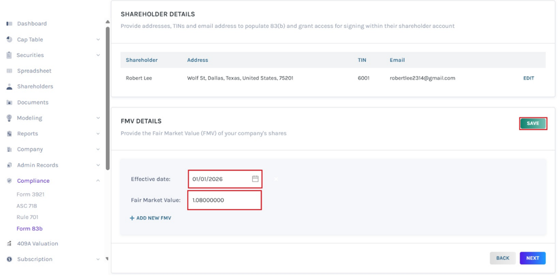
Task: Click the Wolf St, Dallas address cell
Action: coord(240,78)
